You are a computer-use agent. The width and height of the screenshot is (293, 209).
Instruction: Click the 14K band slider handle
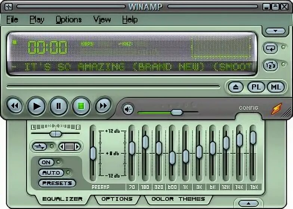(240, 140)
